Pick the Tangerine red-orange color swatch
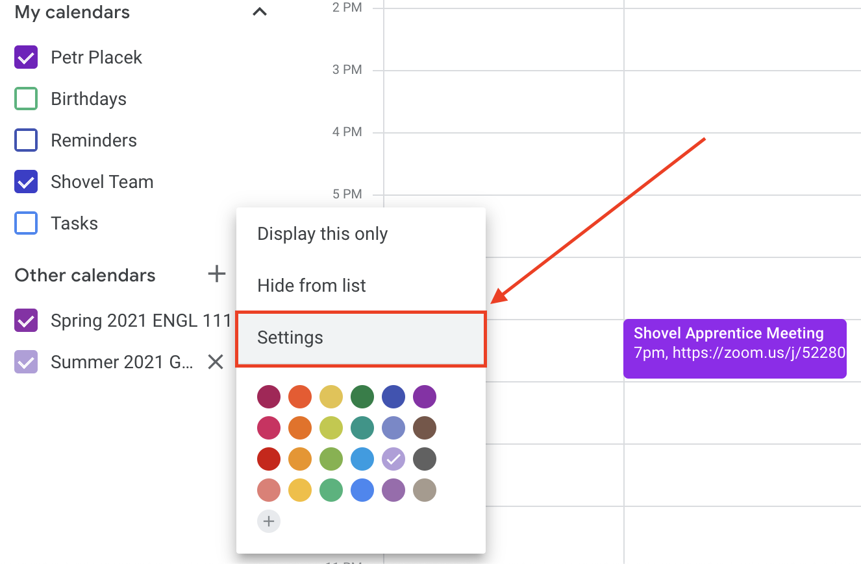 (300, 396)
